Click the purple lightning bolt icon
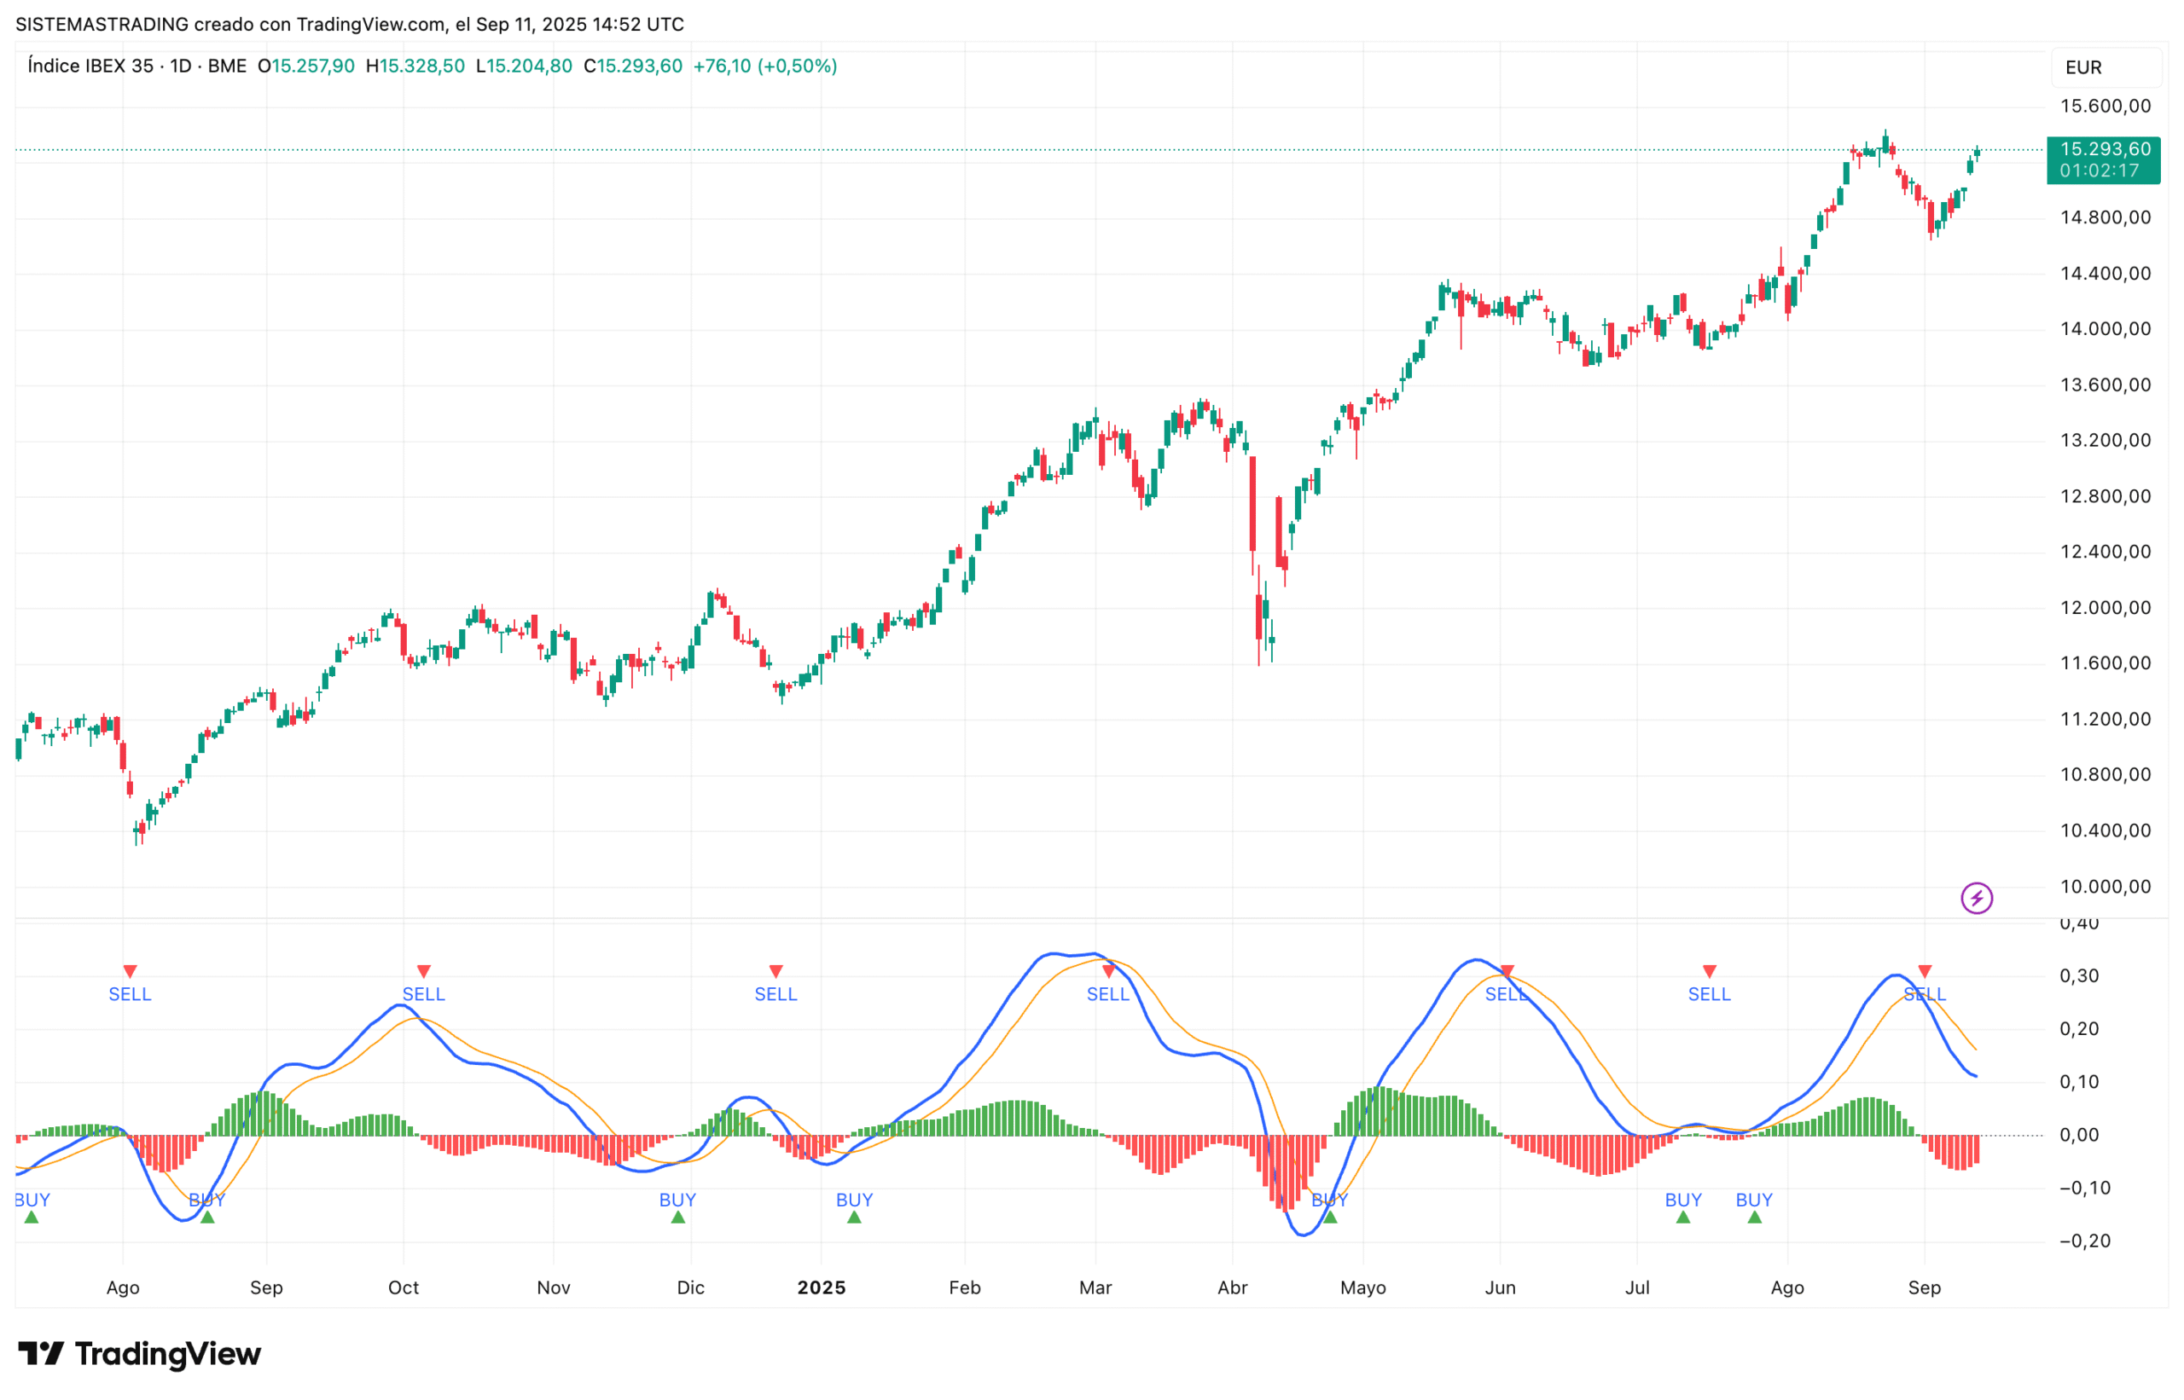This screenshot has height=1400, width=2184. pyautogui.click(x=1976, y=898)
